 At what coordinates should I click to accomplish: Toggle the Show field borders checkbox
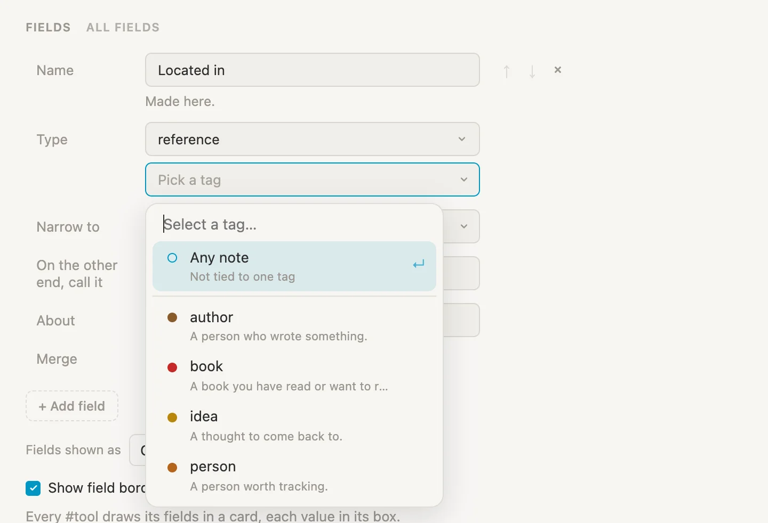(x=33, y=488)
